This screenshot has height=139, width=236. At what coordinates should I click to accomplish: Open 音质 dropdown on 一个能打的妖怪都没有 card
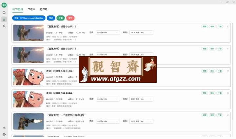(x=108, y=121)
